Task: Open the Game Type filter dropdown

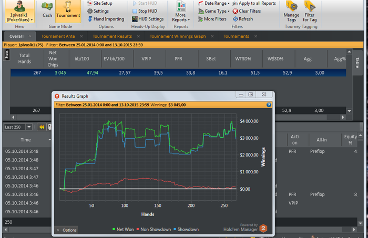Action: (x=214, y=11)
